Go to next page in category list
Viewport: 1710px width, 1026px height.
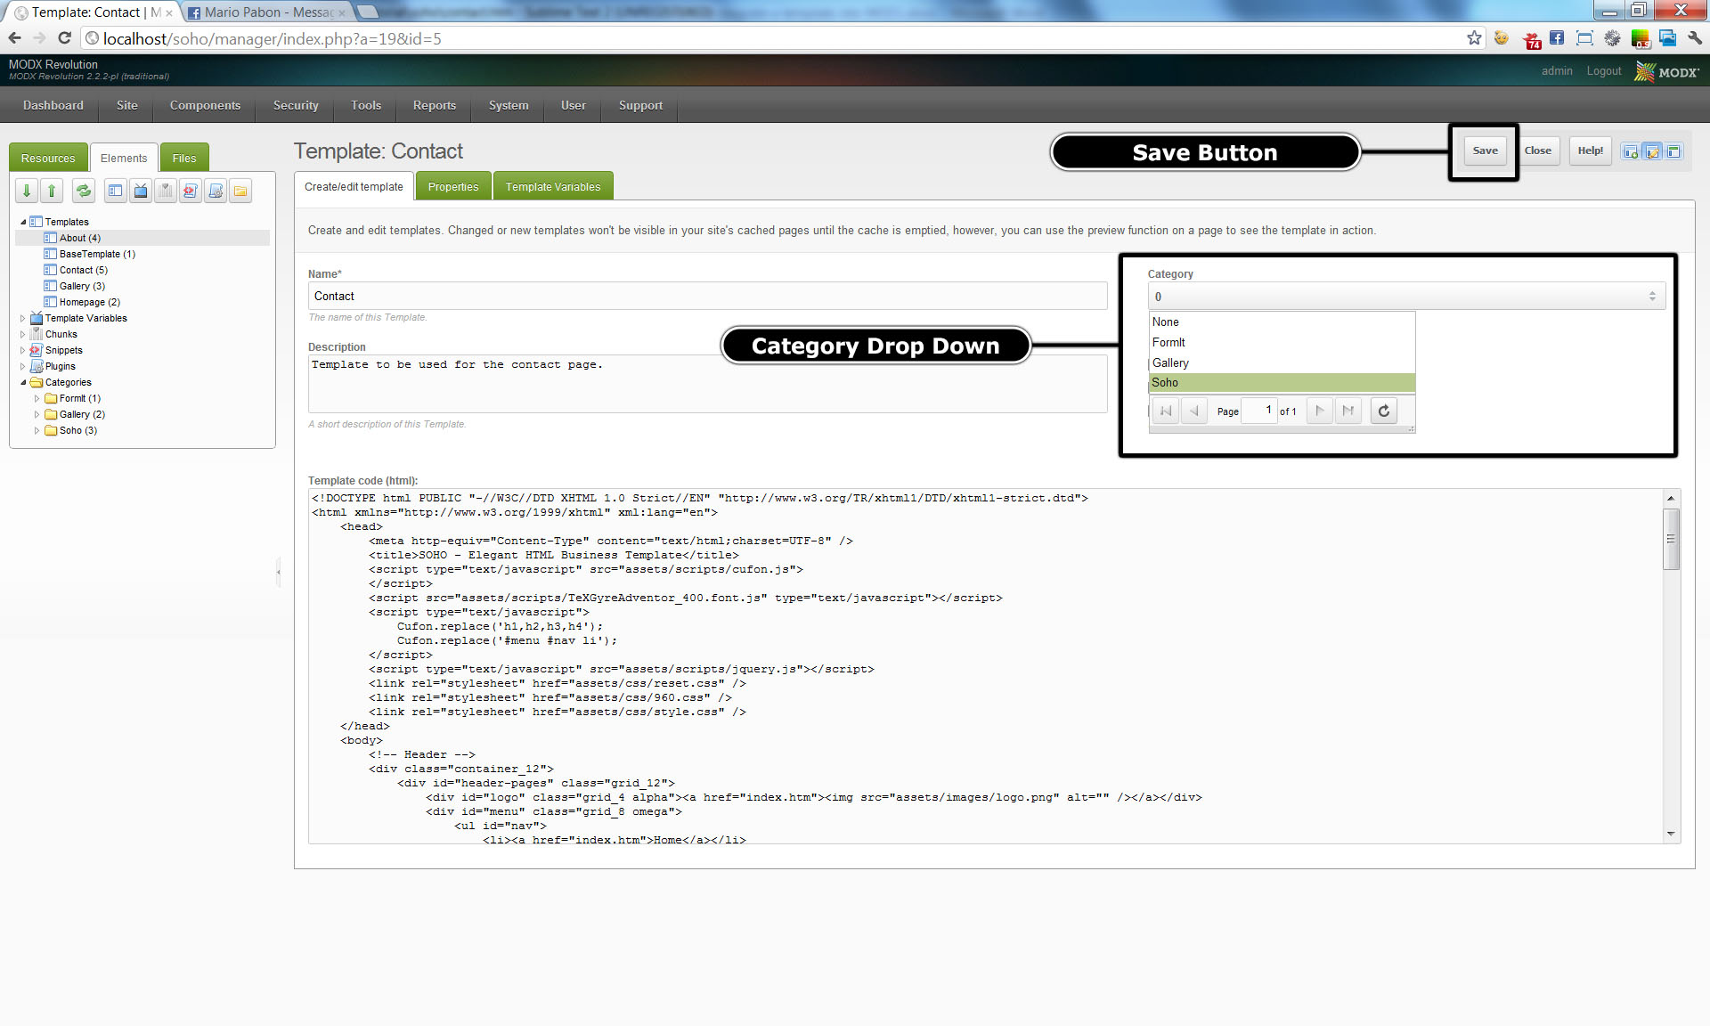coord(1320,411)
